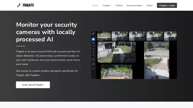
Task: Click the Frigate+ Login button
Action: click(x=167, y=5)
